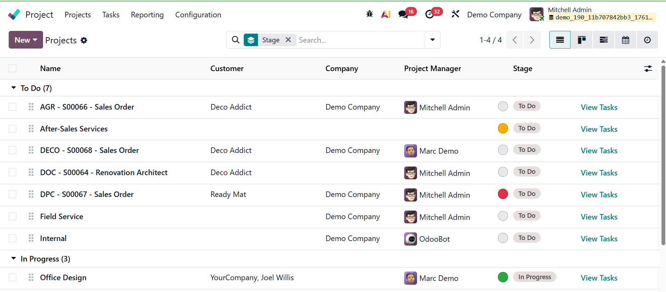
Task: Collapse the In Progress (3) group
Action: 14,259
